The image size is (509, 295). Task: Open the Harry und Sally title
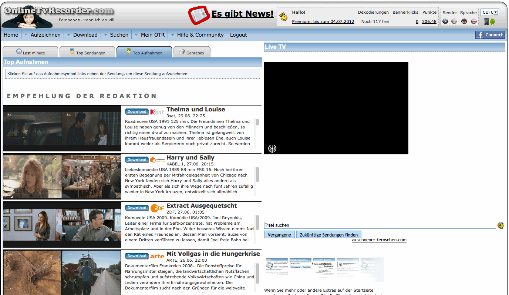coord(191,158)
